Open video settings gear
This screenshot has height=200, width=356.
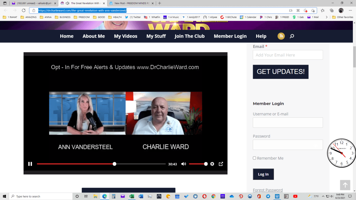212,164
